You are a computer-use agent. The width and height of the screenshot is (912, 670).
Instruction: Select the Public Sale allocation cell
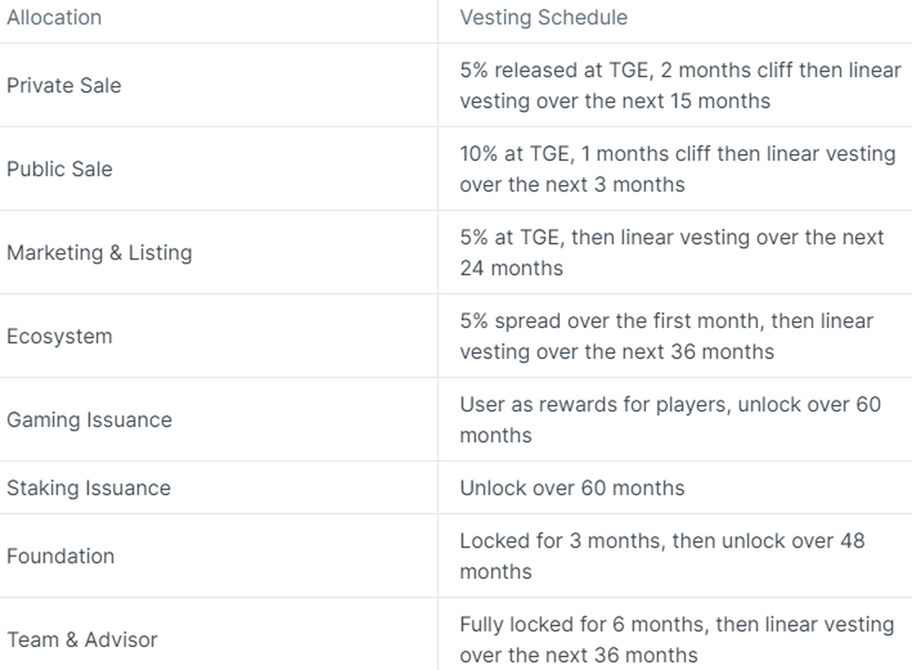tap(59, 169)
